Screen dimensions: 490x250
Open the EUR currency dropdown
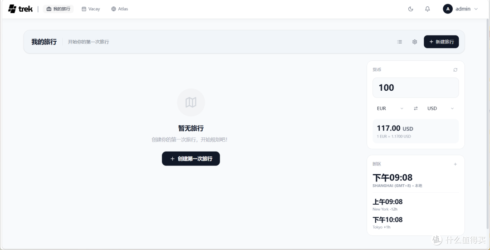point(390,108)
